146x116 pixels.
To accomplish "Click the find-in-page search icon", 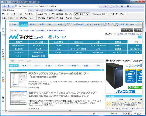I will coord(37,10).
